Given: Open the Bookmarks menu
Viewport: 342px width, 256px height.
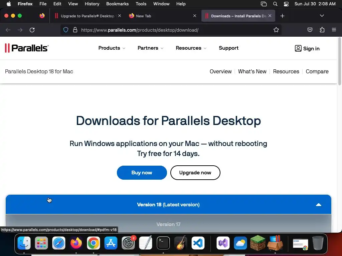Looking at the screenshot, I should point(117,4).
